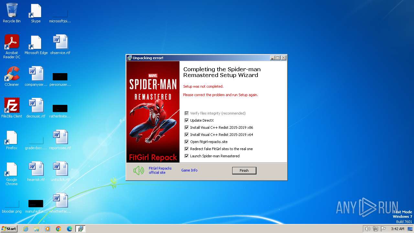Select the hearrisk.rtf document icon
This screenshot has width=414, height=233.
pos(36,172)
